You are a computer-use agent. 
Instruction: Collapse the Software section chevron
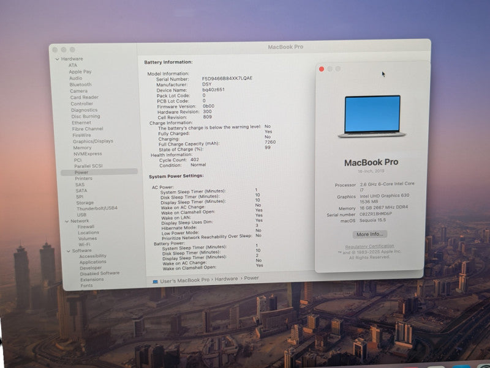point(69,251)
